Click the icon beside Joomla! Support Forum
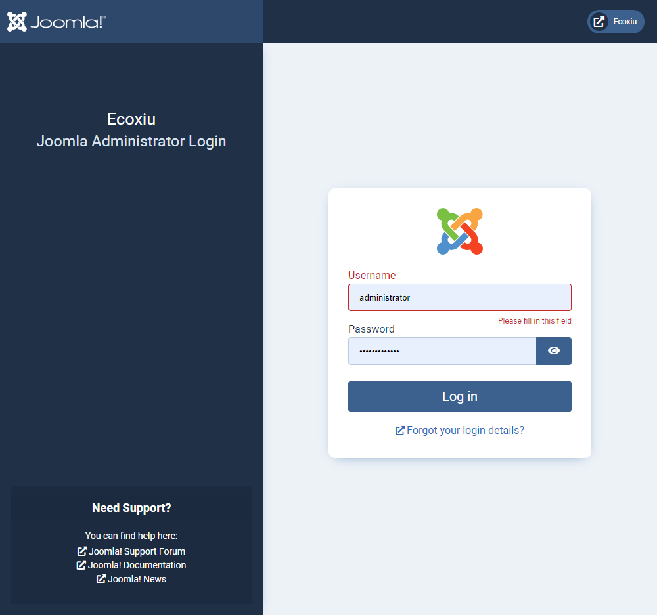The image size is (657, 615). 82,551
